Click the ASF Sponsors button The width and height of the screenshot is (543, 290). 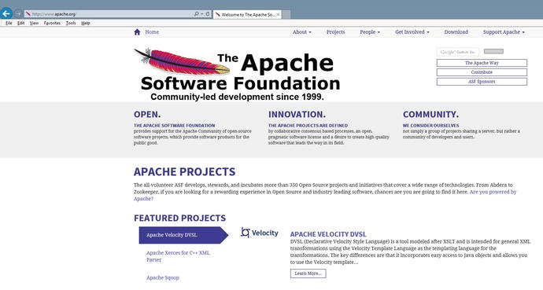(x=482, y=82)
